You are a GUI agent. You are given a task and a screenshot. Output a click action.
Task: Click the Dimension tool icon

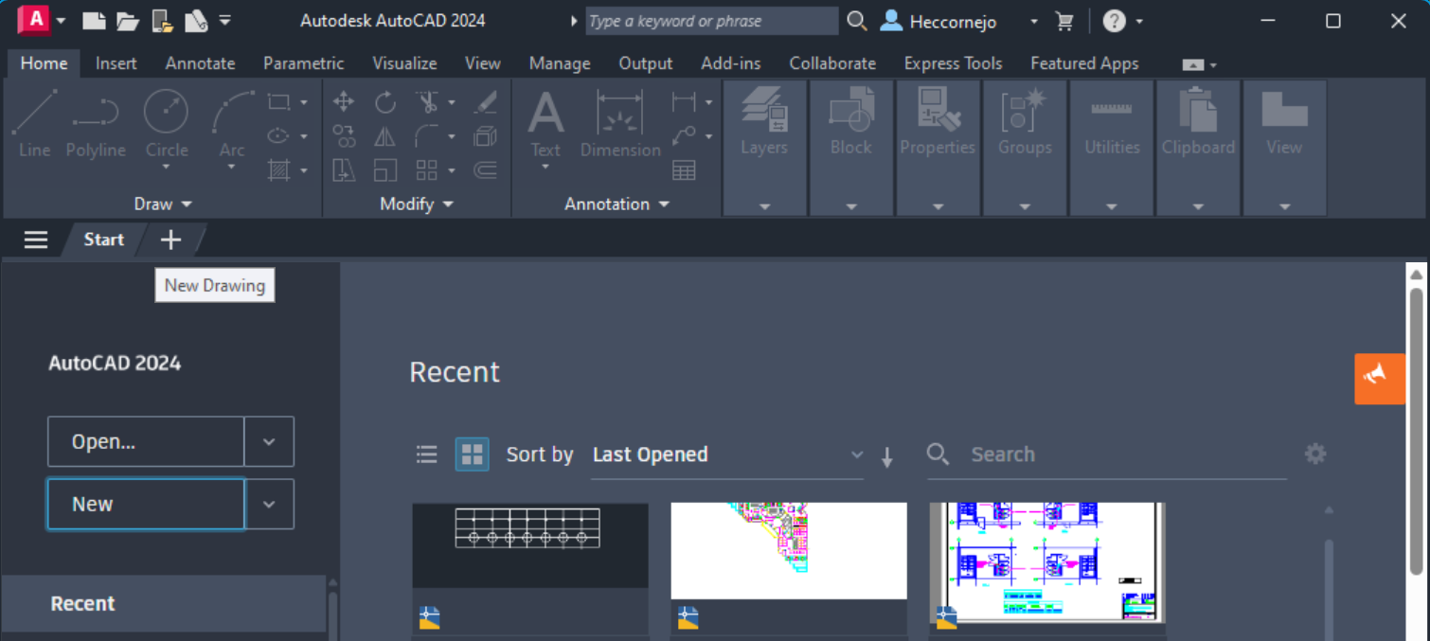pyautogui.click(x=620, y=112)
